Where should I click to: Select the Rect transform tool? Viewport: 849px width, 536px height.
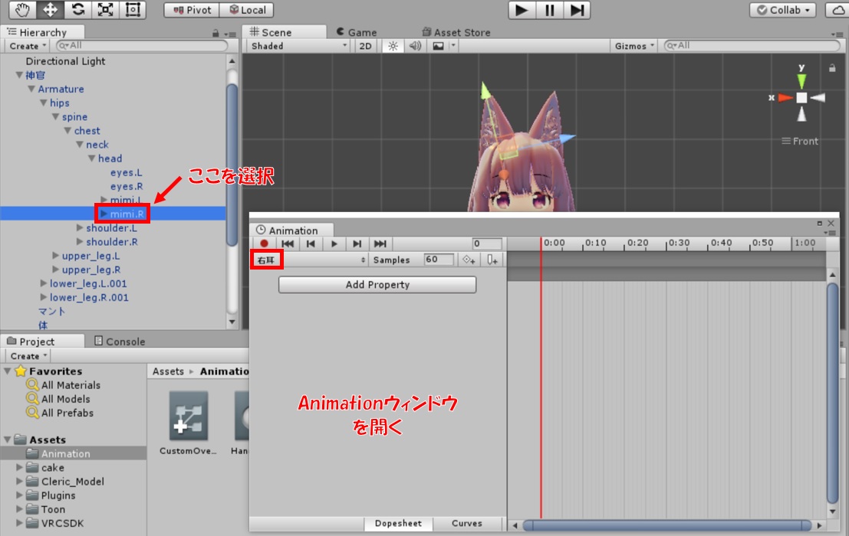133,10
